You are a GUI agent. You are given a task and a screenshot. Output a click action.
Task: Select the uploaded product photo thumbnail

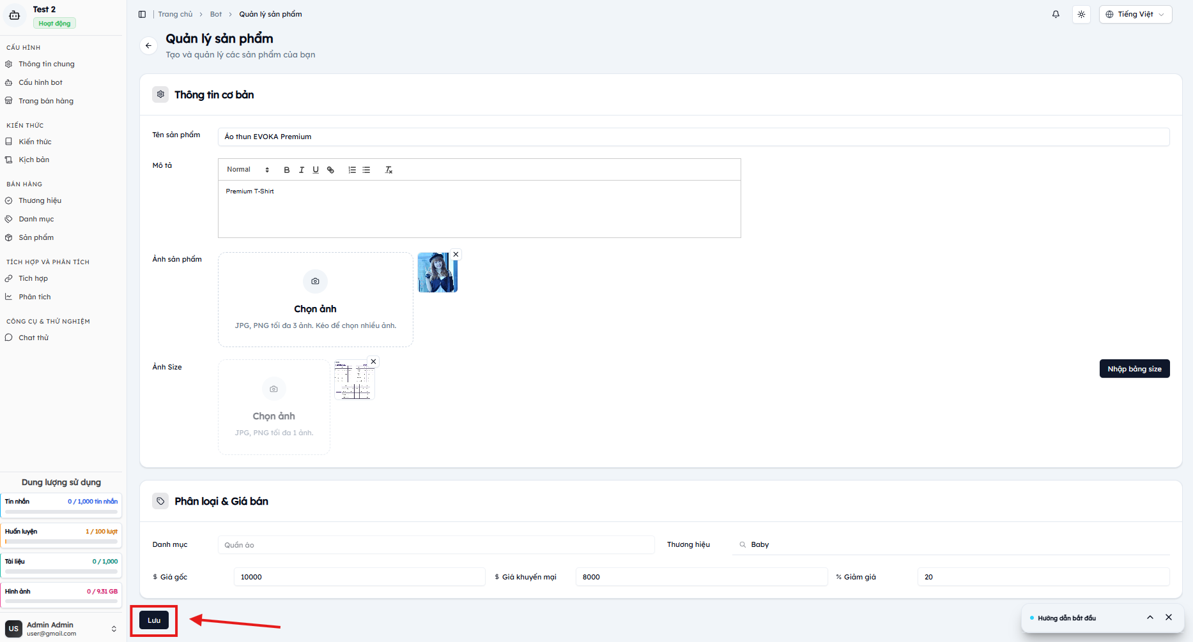point(438,272)
